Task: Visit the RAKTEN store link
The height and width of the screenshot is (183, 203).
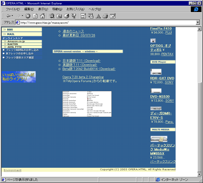Action: point(22,44)
